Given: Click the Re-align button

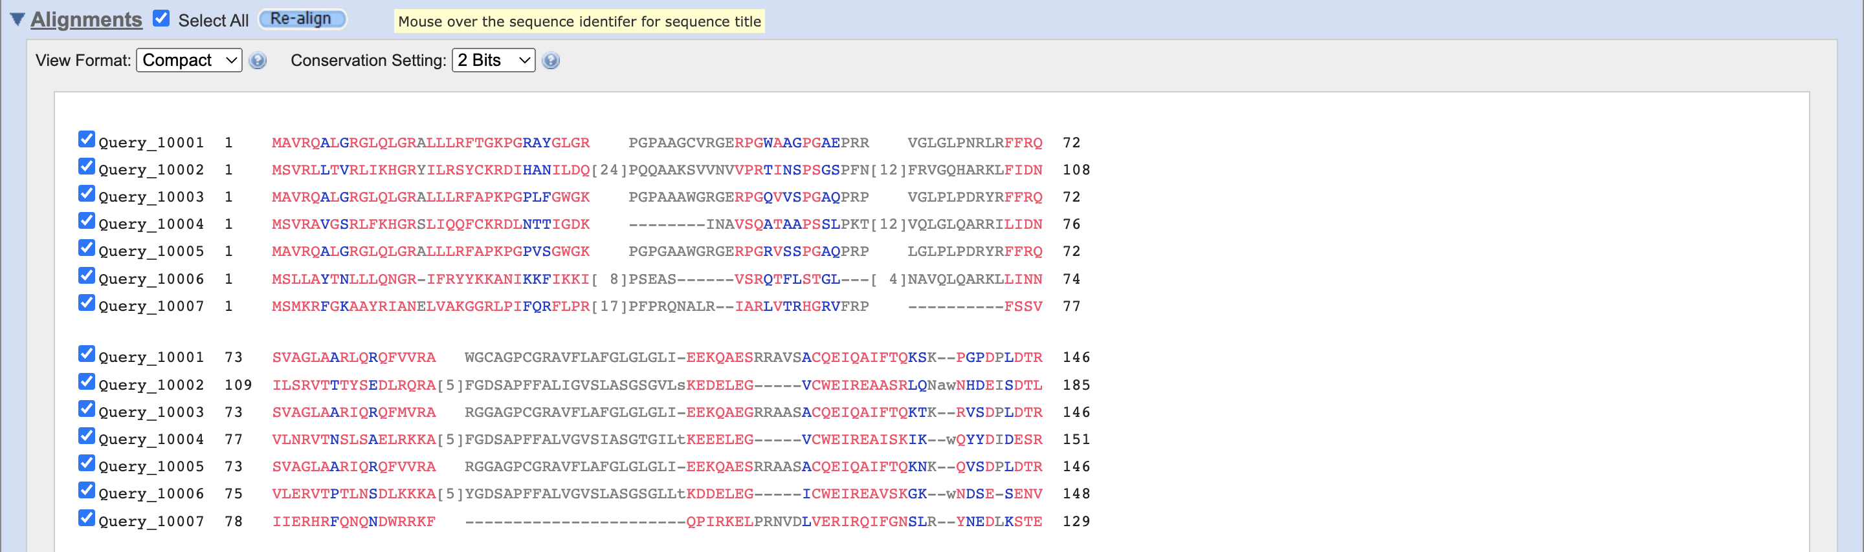Looking at the screenshot, I should click(302, 19).
